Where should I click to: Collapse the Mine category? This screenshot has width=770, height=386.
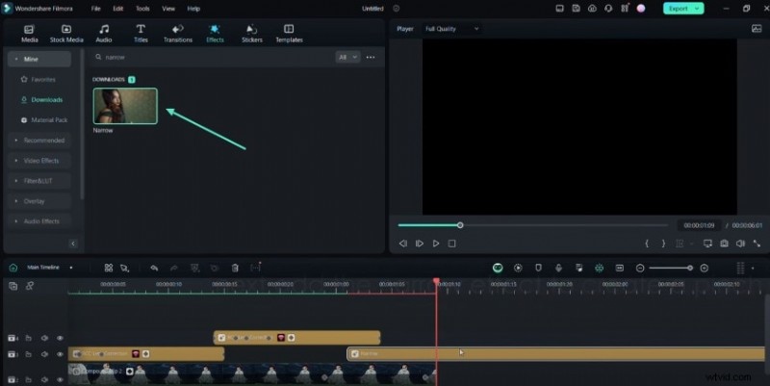[39, 59]
